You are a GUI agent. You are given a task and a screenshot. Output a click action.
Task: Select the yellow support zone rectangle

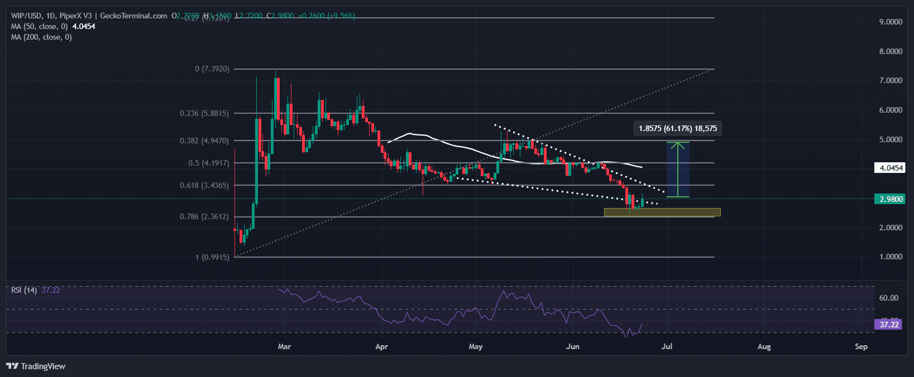pos(662,212)
